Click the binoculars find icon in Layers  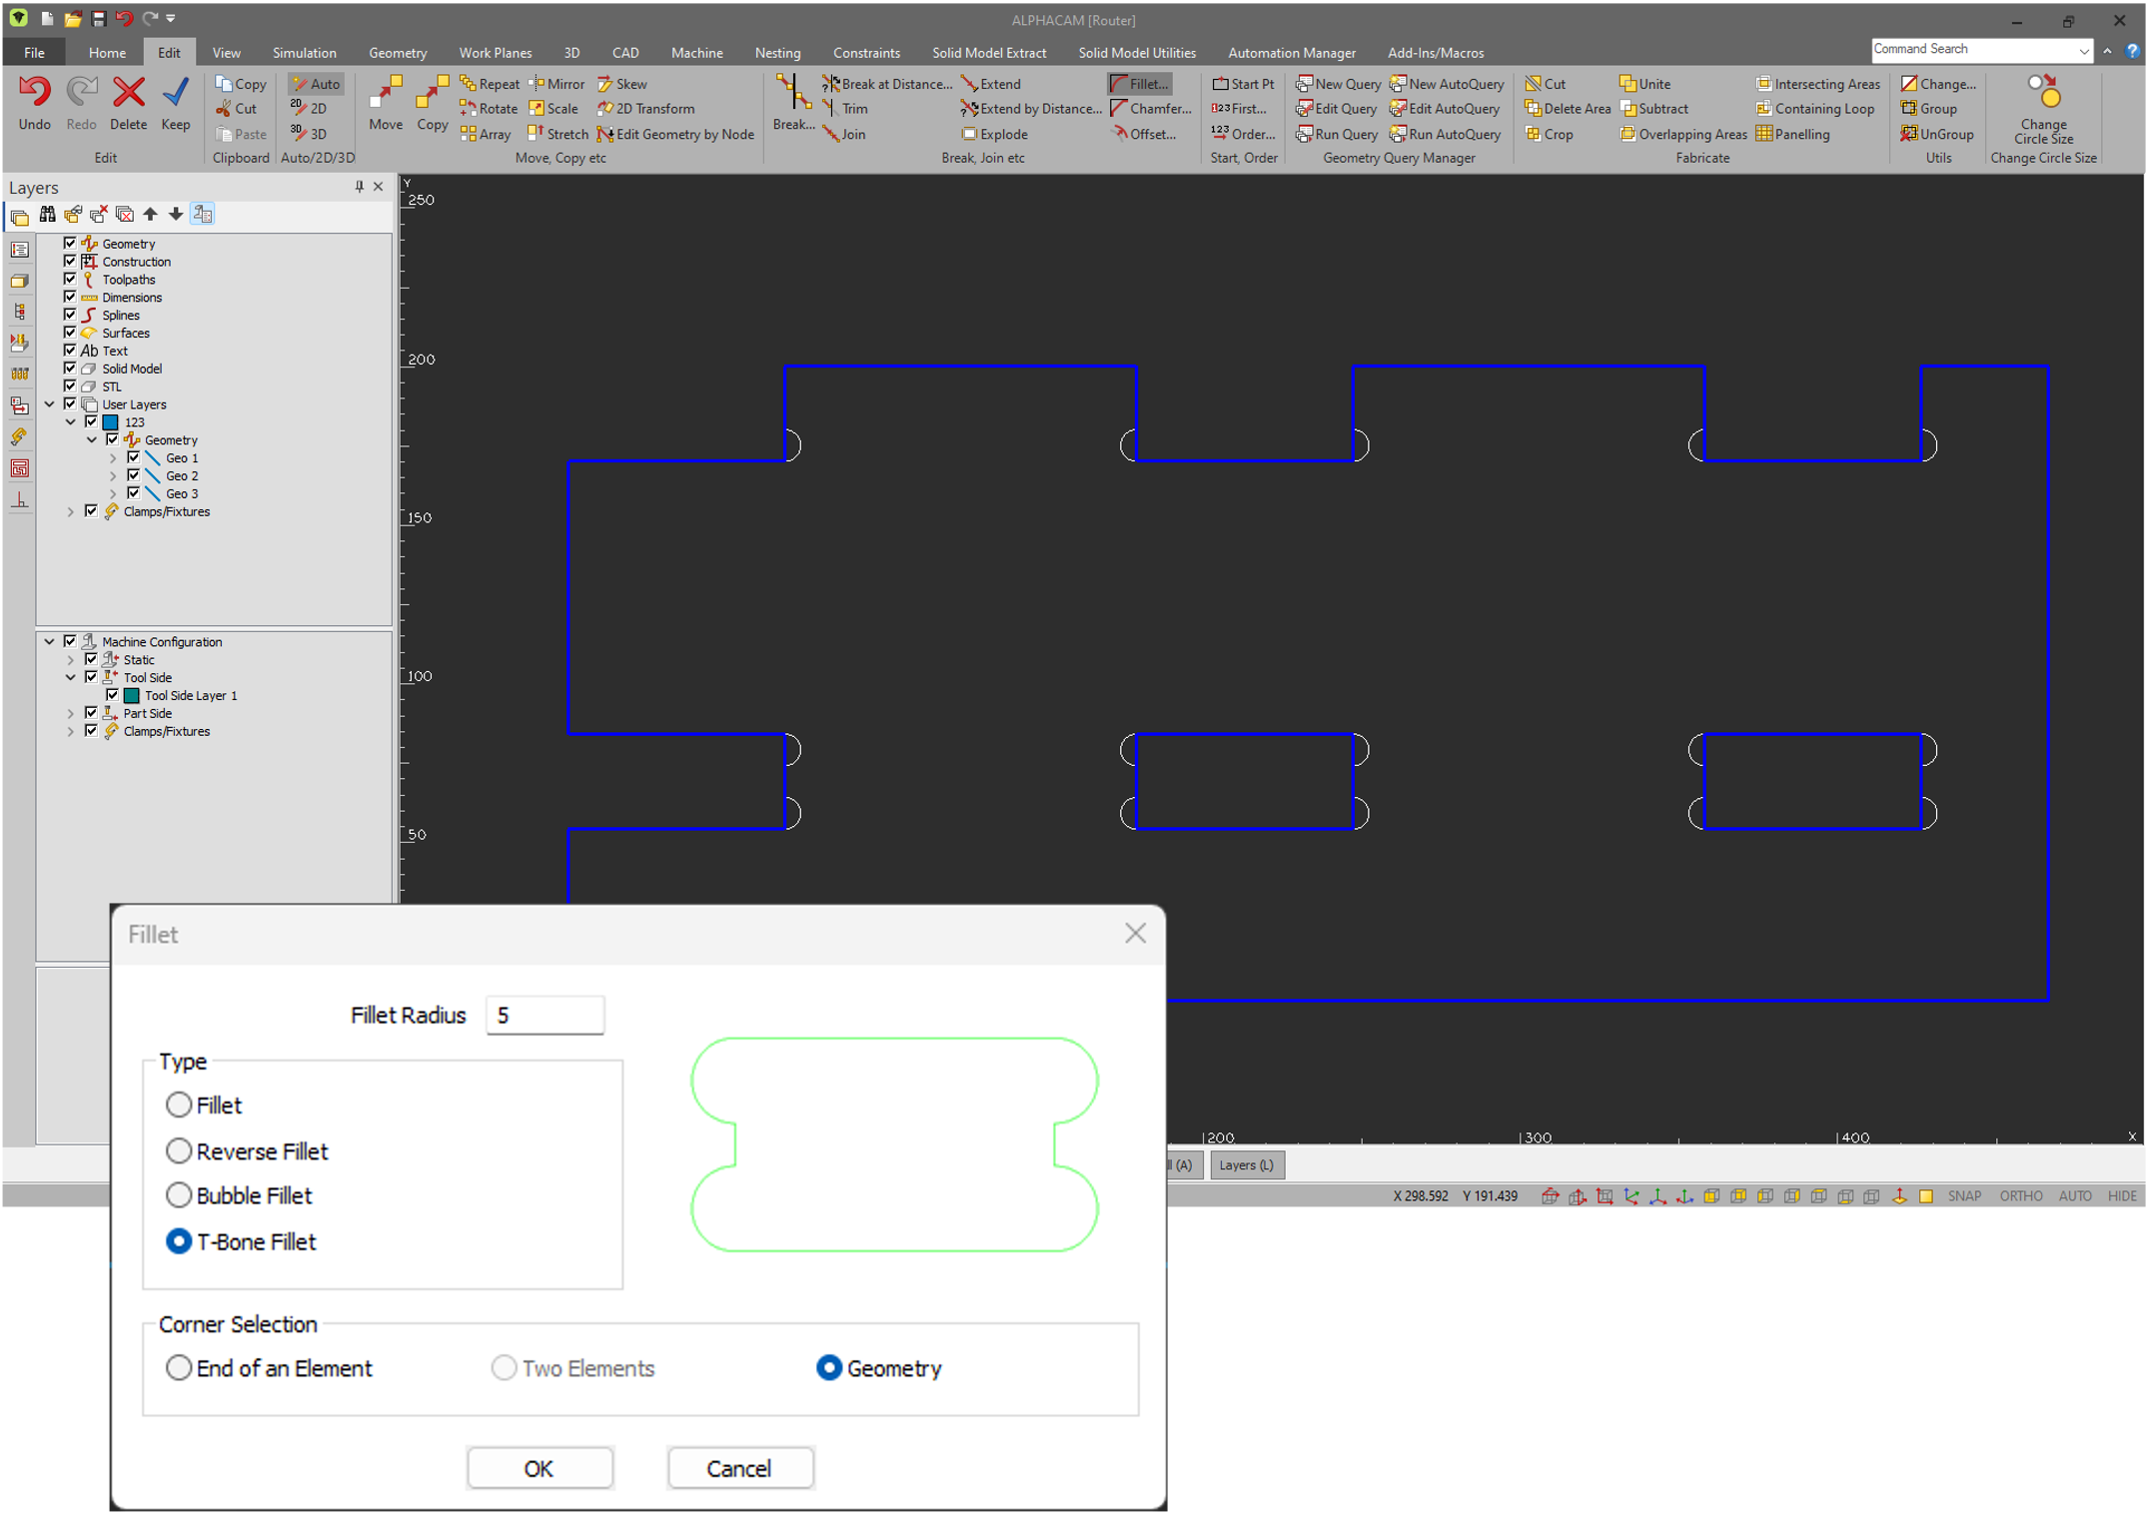(x=47, y=214)
